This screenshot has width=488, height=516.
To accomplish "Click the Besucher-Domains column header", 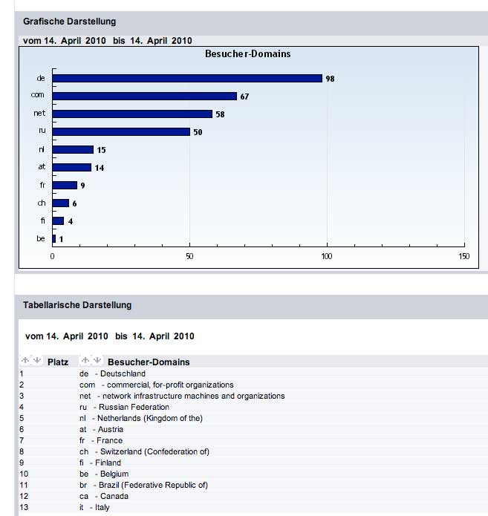I will pos(149,362).
